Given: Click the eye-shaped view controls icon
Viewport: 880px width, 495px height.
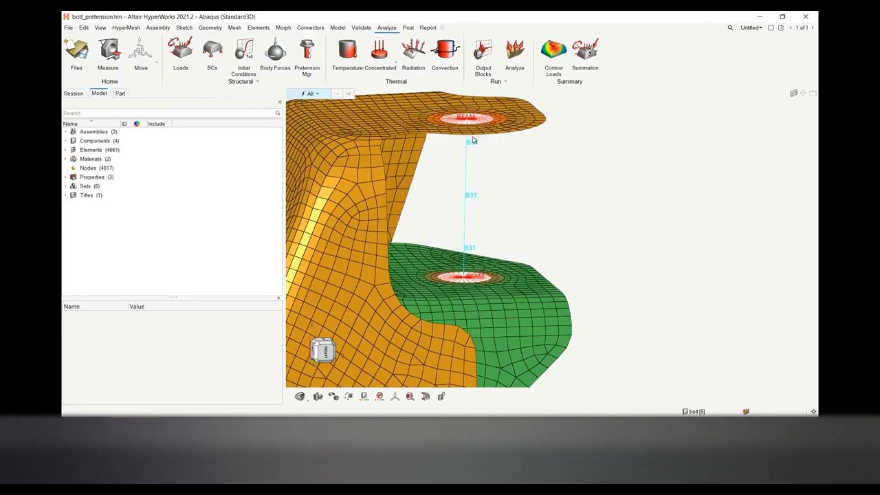Looking at the screenshot, I should pos(300,396).
